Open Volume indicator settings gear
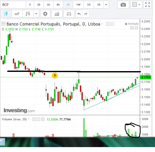The image size is (155, 152). [38, 119]
